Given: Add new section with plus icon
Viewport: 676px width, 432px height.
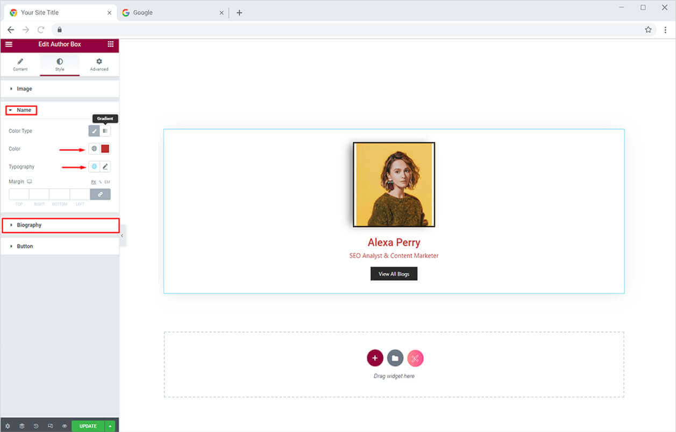Looking at the screenshot, I should pos(375,358).
